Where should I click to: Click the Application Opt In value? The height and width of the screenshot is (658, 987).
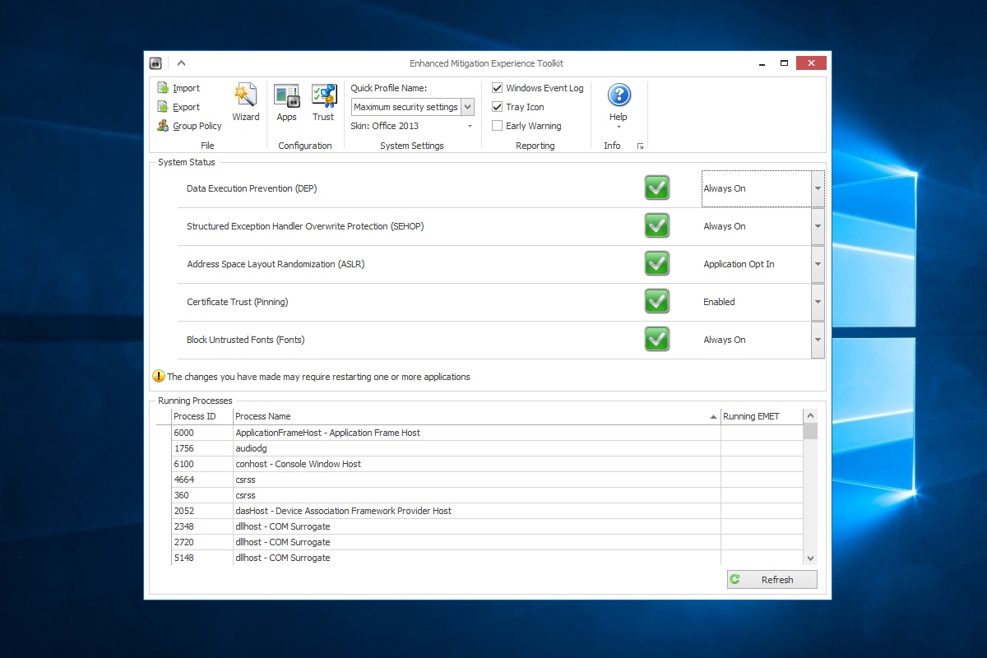point(739,264)
